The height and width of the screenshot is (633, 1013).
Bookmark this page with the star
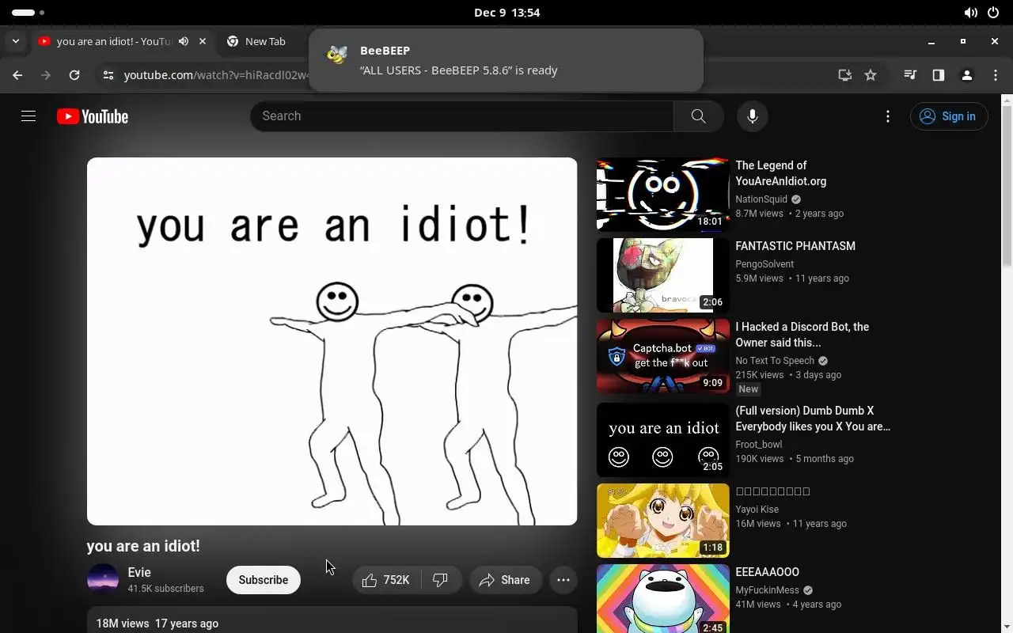[x=871, y=75]
